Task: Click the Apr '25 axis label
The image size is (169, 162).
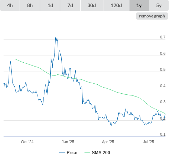Action: click(x=108, y=142)
